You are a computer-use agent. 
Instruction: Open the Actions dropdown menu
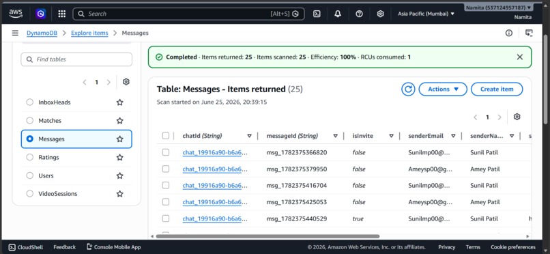[x=443, y=89]
